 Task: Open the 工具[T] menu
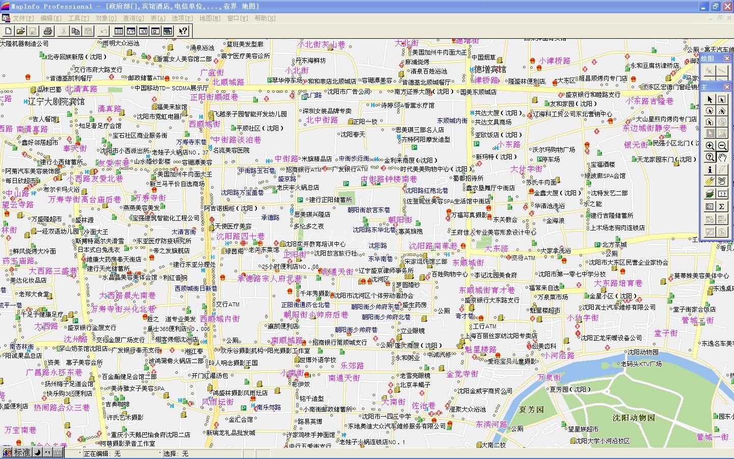(x=78, y=18)
